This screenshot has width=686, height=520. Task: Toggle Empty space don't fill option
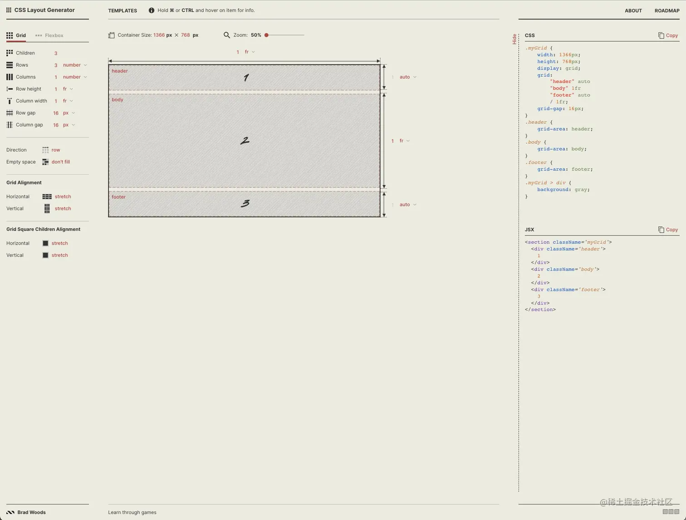click(61, 162)
